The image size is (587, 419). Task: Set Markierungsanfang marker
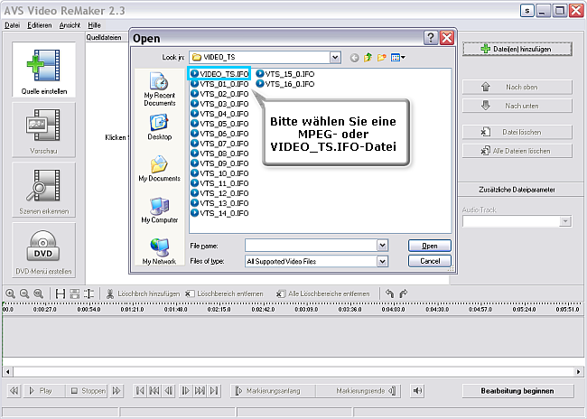[x=274, y=391]
